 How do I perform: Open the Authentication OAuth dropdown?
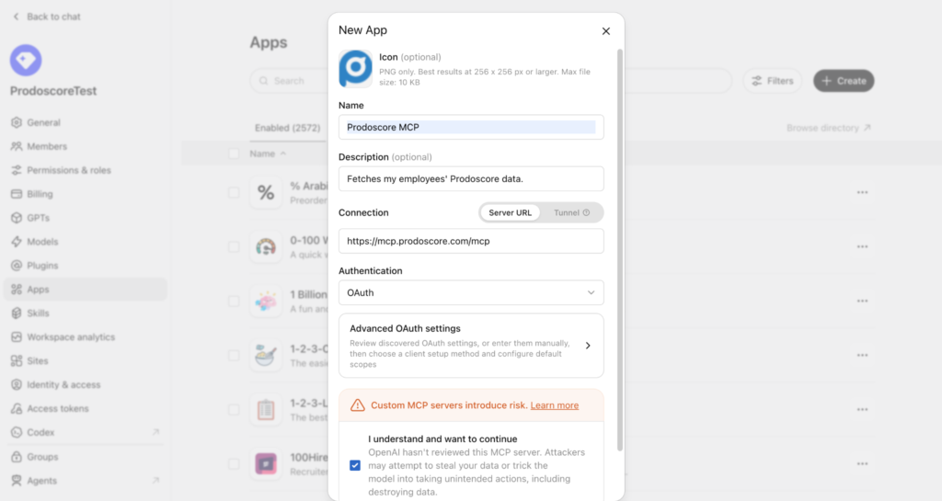point(471,293)
